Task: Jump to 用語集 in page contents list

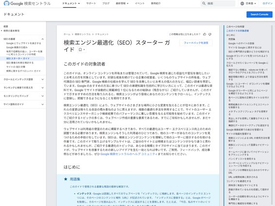Action: (x=232, y=39)
